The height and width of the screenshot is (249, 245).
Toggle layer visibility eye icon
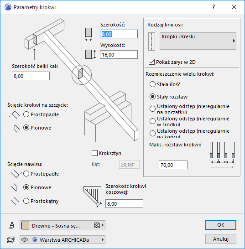25,239
